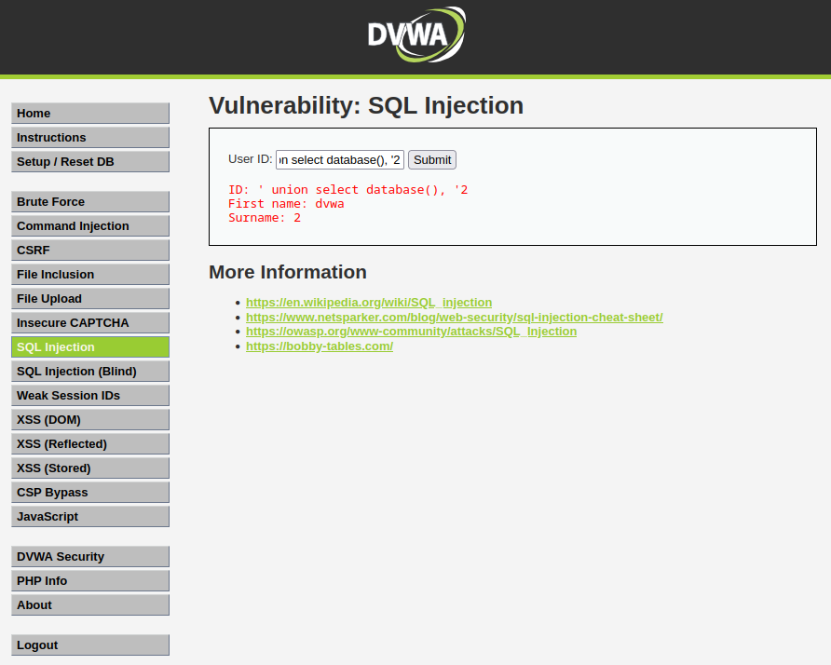The height and width of the screenshot is (665, 831).
Task: Focus the User ID input field
Action: pos(340,159)
